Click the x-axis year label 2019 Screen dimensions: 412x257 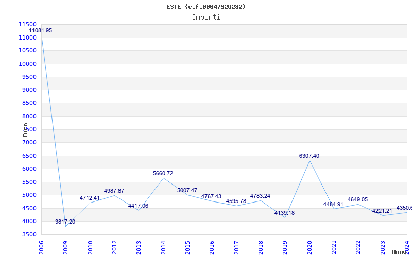[x=285, y=248]
